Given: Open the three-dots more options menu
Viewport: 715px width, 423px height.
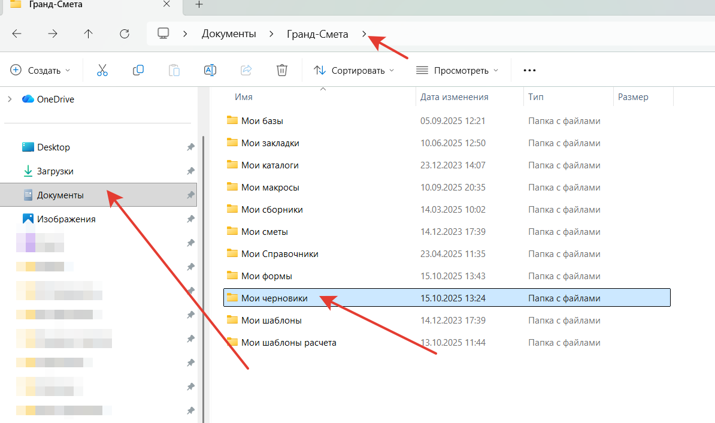Looking at the screenshot, I should [529, 70].
